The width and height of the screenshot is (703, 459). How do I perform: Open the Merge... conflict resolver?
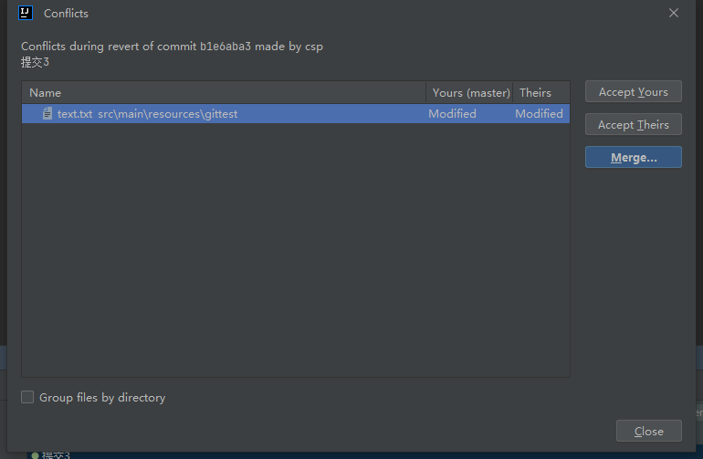(x=633, y=157)
